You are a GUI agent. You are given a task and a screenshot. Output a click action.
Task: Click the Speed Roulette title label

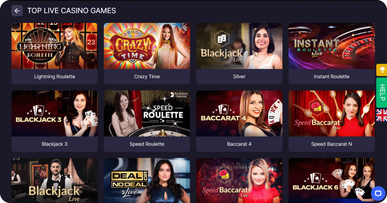147,144
